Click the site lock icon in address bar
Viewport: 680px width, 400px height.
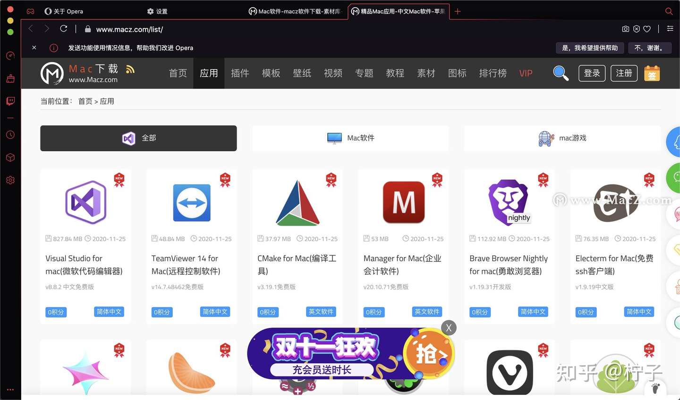[87, 29]
